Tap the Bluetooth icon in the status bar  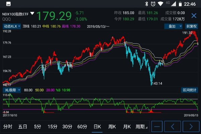click(146, 4)
